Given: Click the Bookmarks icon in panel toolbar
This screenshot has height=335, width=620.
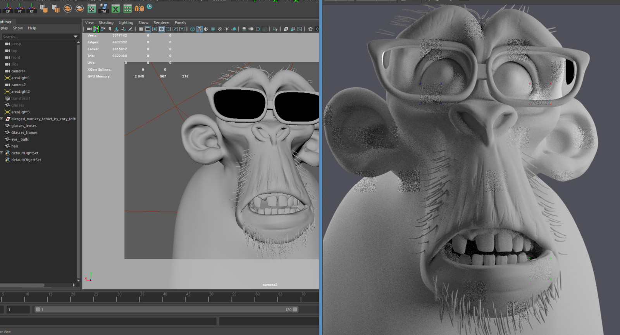Looking at the screenshot, I should pyautogui.click(x=110, y=29).
